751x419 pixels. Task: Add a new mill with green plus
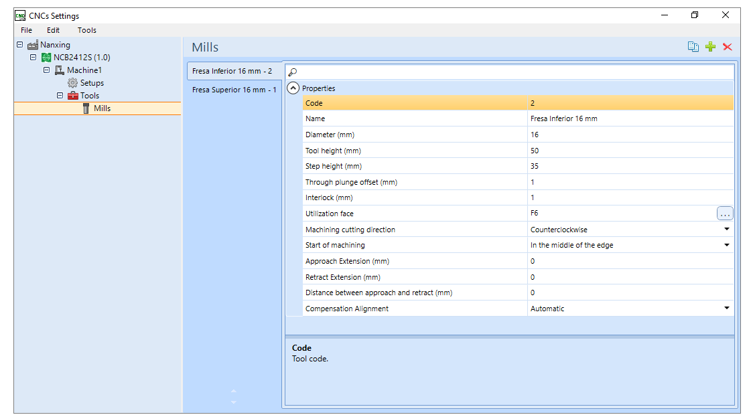[x=710, y=46]
